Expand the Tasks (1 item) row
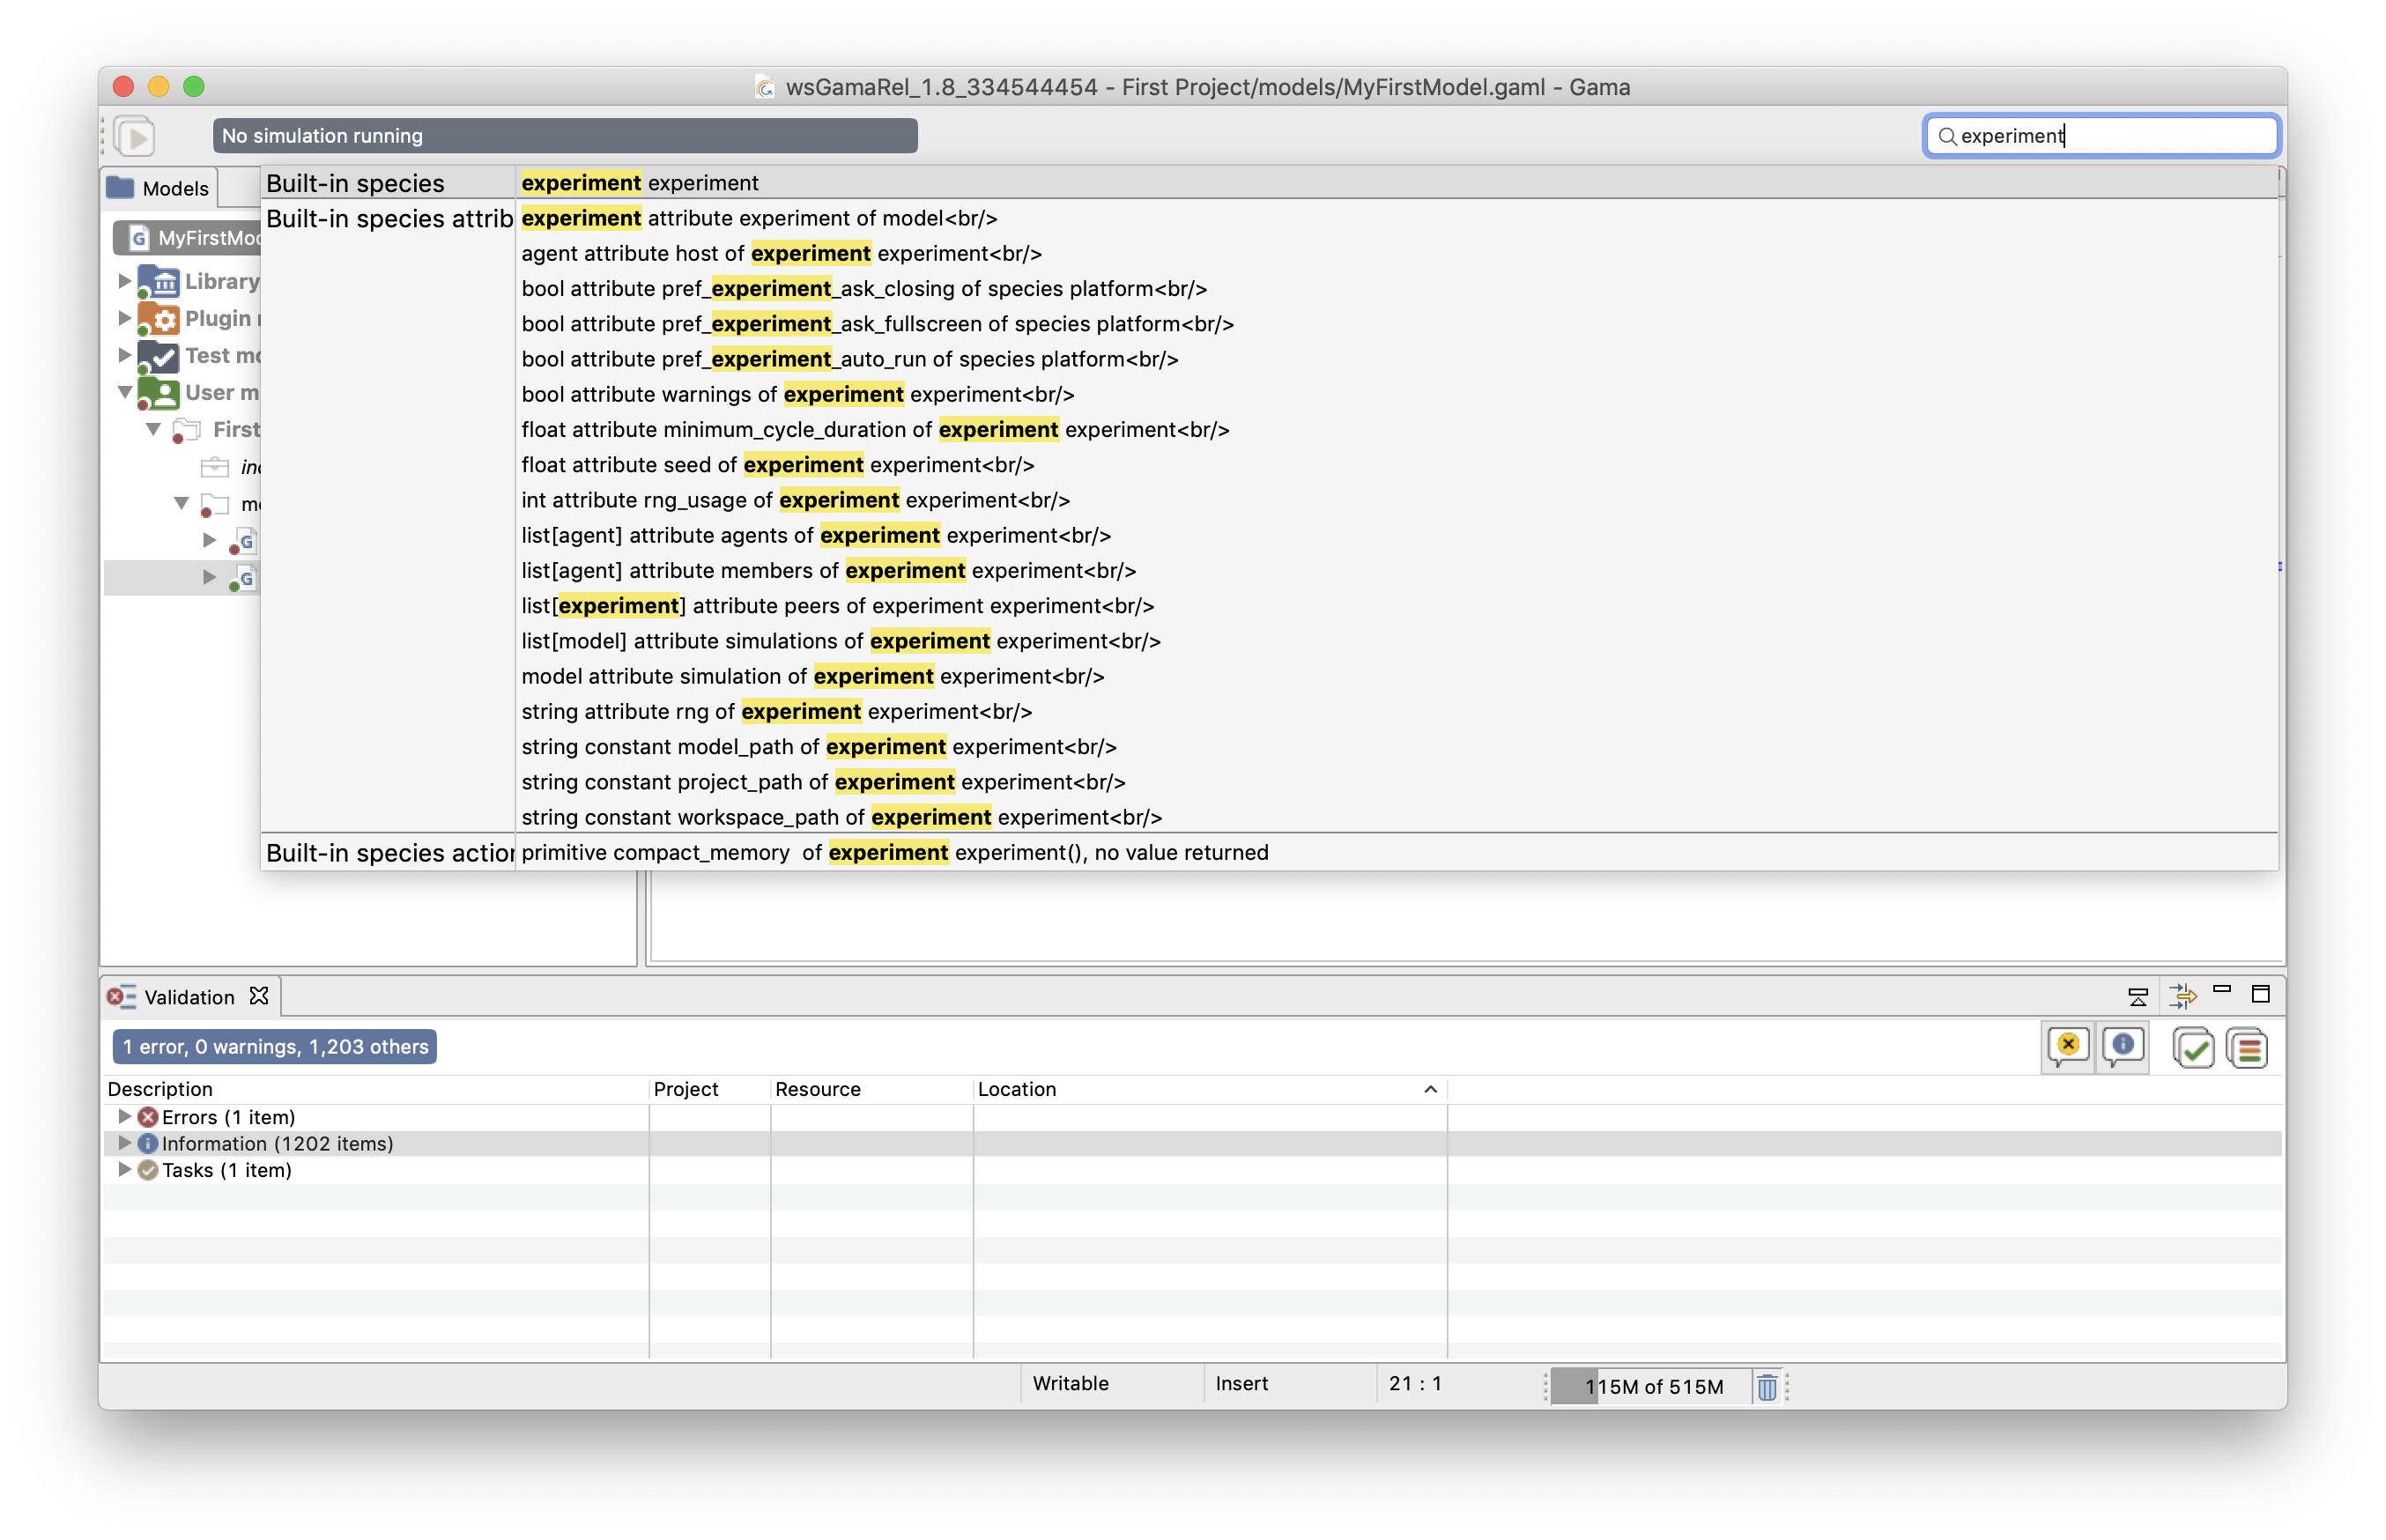The width and height of the screenshot is (2386, 1540). pyautogui.click(x=124, y=1169)
